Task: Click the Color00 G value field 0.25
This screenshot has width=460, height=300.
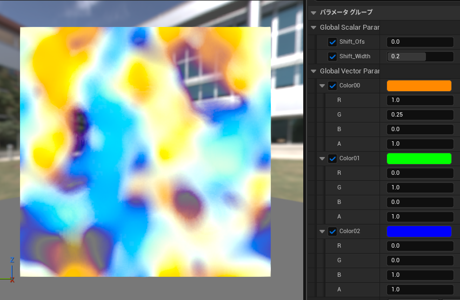Action: (420, 115)
